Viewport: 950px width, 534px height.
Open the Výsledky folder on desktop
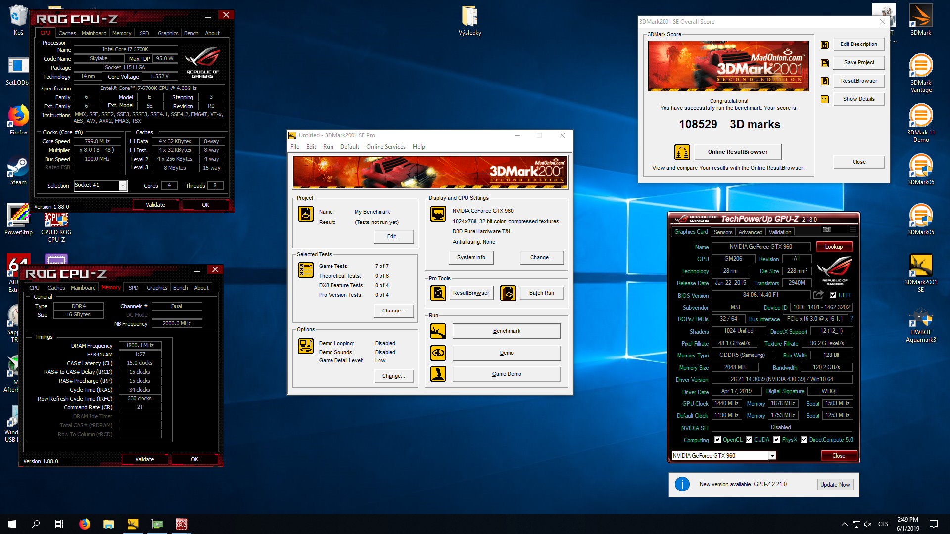click(470, 21)
